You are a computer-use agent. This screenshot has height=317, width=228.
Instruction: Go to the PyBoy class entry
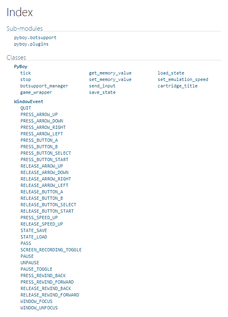[x=21, y=66]
